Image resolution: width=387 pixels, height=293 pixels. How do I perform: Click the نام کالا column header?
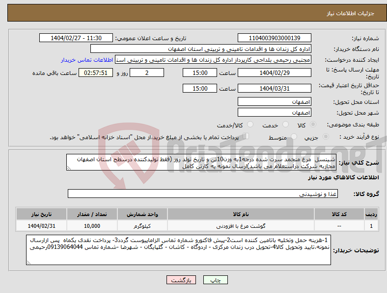tap(241, 214)
